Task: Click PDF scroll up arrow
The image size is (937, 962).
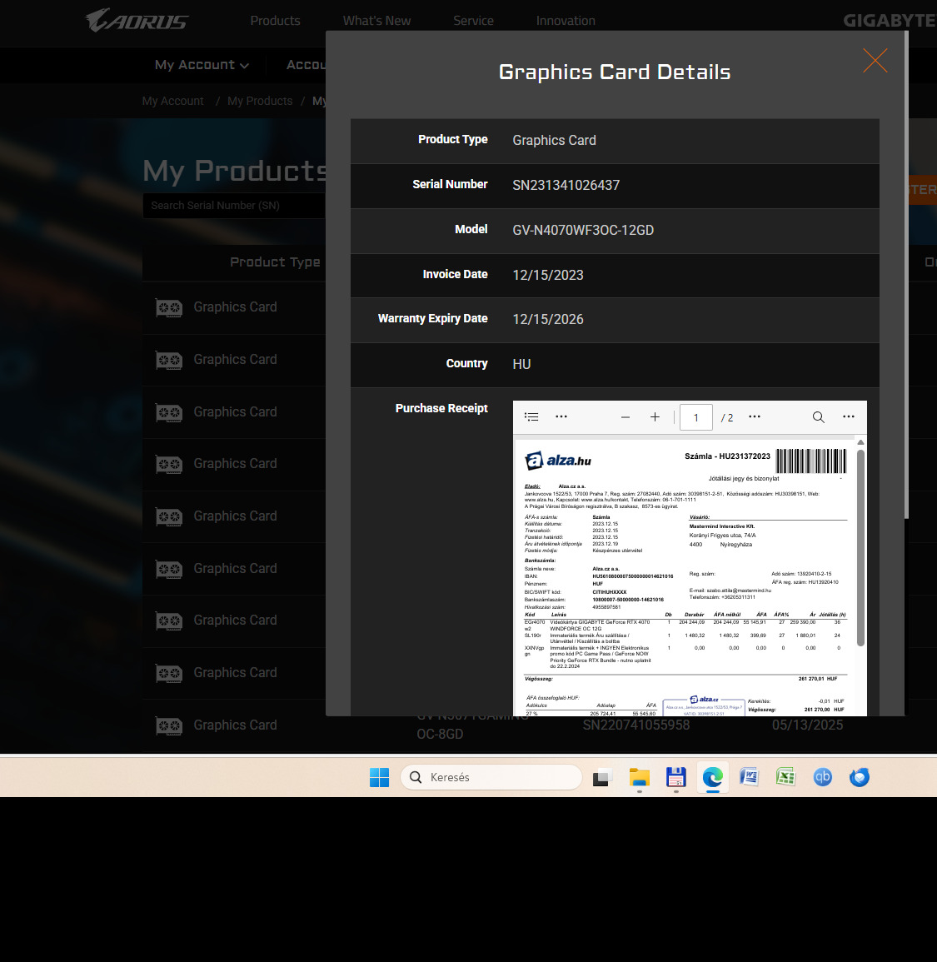Action: click(860, 442)
